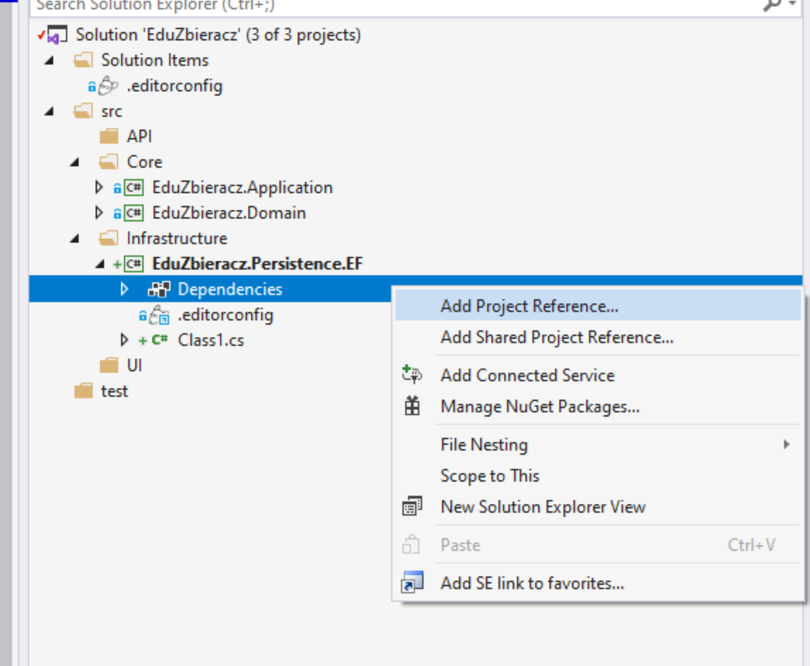Click the Add Connected Service icon
The width and height of the screenshot is (810, 666).
412,375
